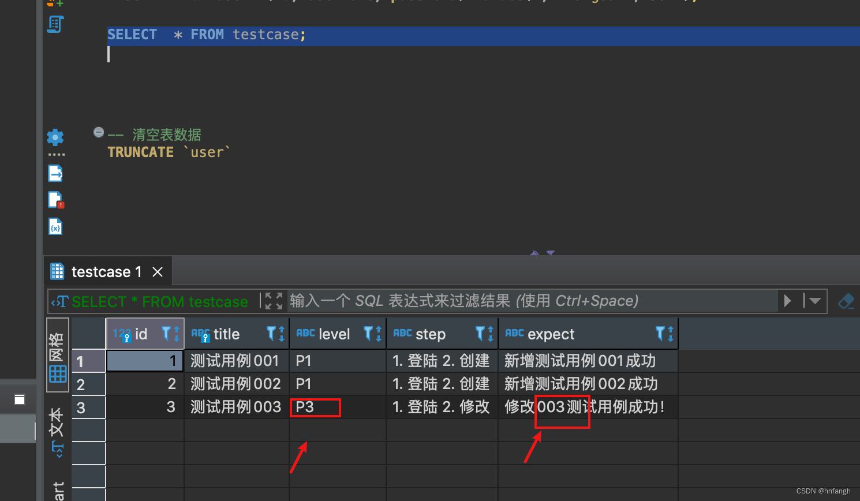Select row header 2 in results grid
This screenshot has width=860, height=501.
[x=89, y=384]
